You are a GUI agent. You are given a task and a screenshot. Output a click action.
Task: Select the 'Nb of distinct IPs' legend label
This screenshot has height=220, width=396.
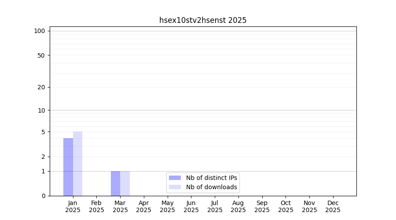point(211,178)
